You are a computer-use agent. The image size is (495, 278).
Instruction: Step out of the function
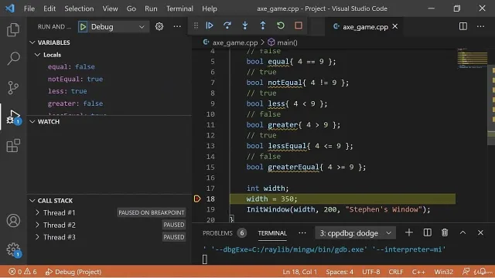(263, 25)
